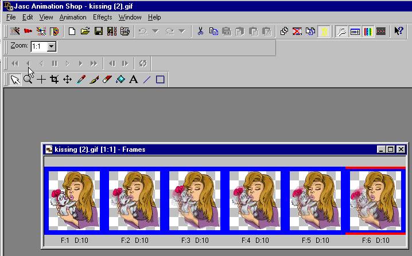Select the Mover four-arrow tool
The image size is (412, 256).
(x=68, y=79)
